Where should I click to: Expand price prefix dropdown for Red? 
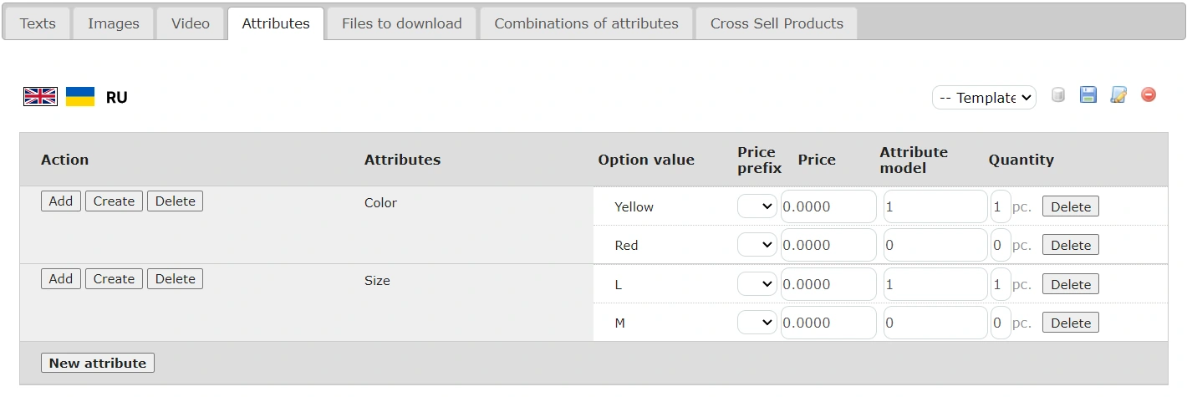(x=757, y=245)
